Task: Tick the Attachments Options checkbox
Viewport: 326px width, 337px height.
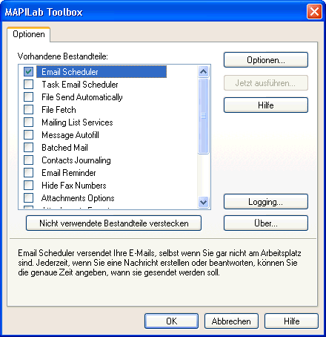Action: pyautogui.click(x=29, y=198)
